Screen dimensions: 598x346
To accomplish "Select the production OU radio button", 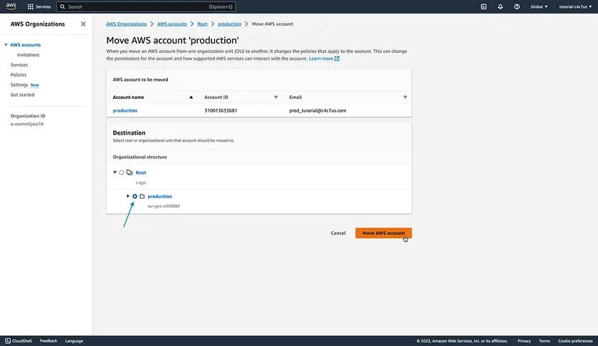I will click(x=135, y=196).
